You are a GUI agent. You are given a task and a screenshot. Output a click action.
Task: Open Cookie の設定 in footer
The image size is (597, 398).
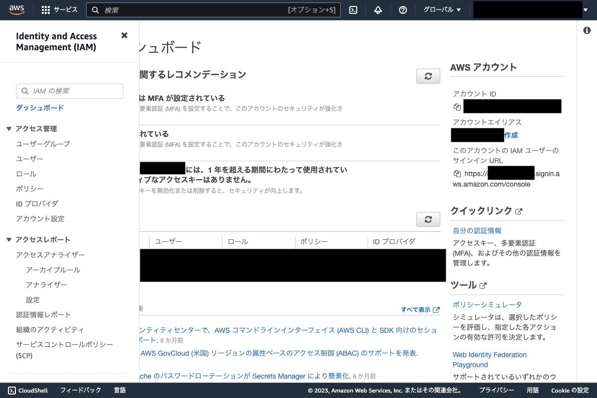pos(570,391)
